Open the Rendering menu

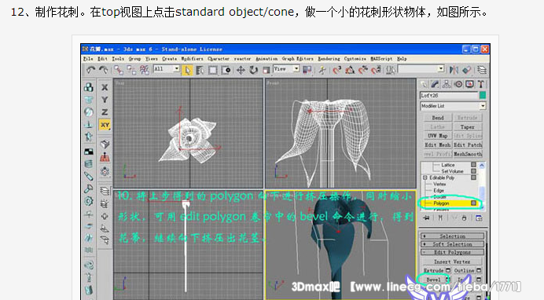tap(329, 59)
